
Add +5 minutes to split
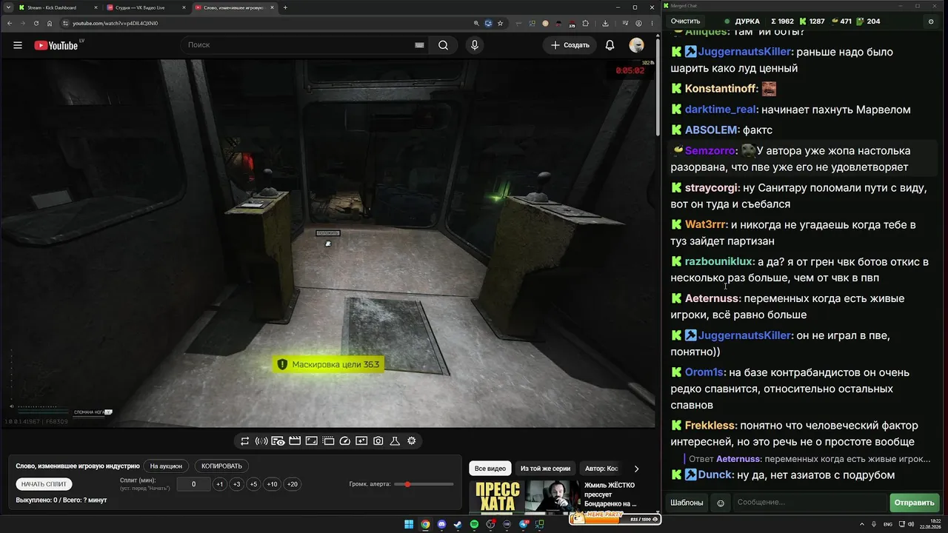(x=253, y=484)
